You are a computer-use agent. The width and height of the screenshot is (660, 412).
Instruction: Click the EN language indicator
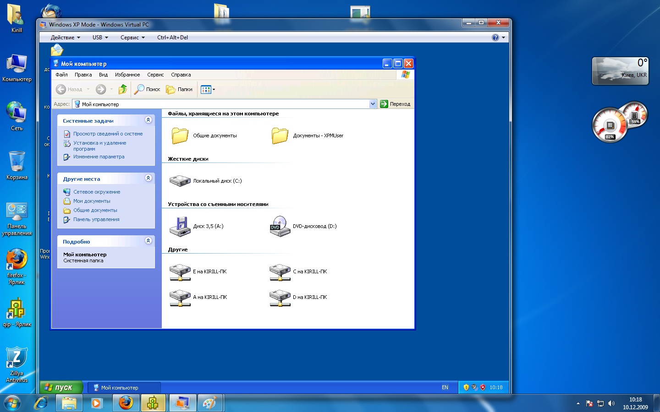445,387
